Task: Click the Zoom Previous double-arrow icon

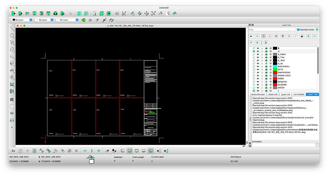Action: tap(83, 20)
